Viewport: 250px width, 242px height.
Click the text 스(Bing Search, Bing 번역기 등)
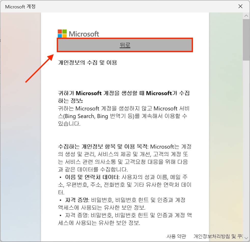pos(96,116)
